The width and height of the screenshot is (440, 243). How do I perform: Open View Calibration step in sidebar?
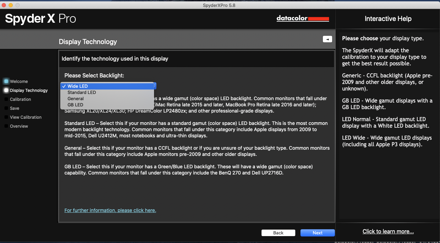click(x=26, y=117)
